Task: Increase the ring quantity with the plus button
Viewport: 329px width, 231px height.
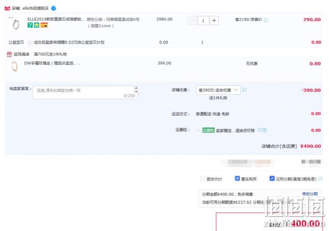Action: coord(214,21)
